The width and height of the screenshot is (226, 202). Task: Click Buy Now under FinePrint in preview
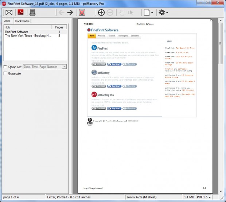114,64
